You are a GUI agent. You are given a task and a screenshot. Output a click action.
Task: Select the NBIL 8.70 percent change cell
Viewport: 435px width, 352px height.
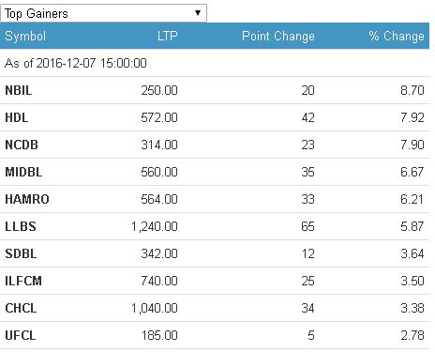pos(412,90)
